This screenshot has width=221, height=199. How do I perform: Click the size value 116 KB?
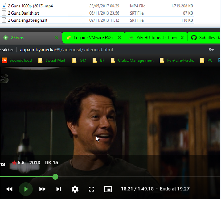(x=187, y=20)
